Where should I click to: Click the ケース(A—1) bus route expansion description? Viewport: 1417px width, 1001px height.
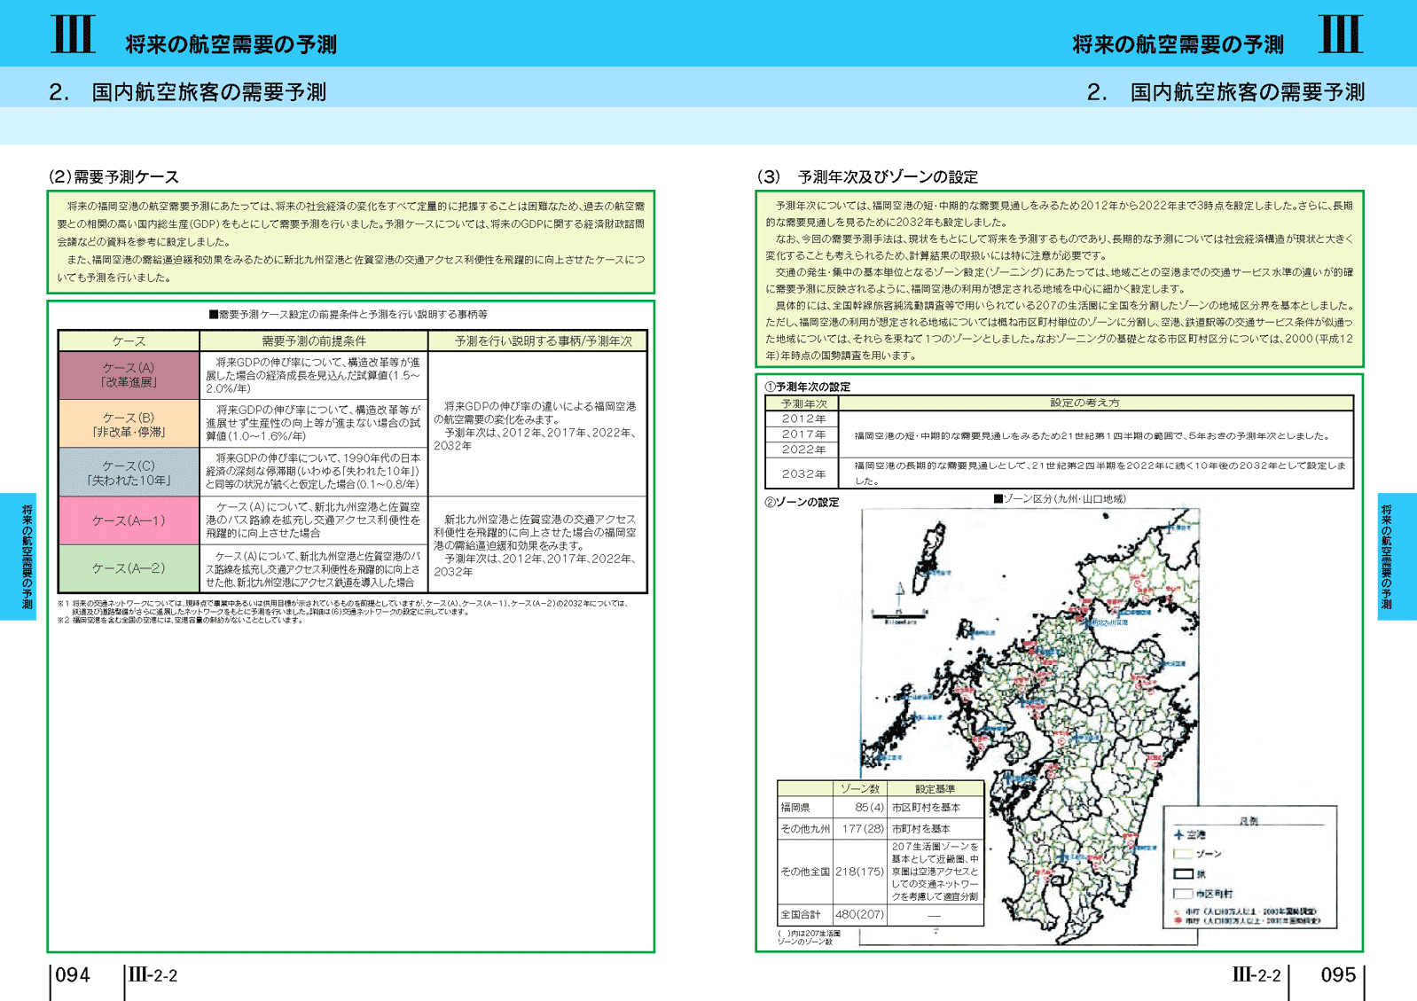coord(314,520)
